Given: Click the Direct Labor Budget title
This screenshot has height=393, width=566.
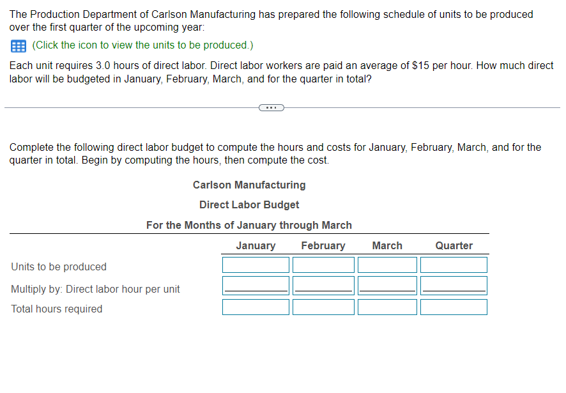Looking at the screenshot, I should point(249,205).
